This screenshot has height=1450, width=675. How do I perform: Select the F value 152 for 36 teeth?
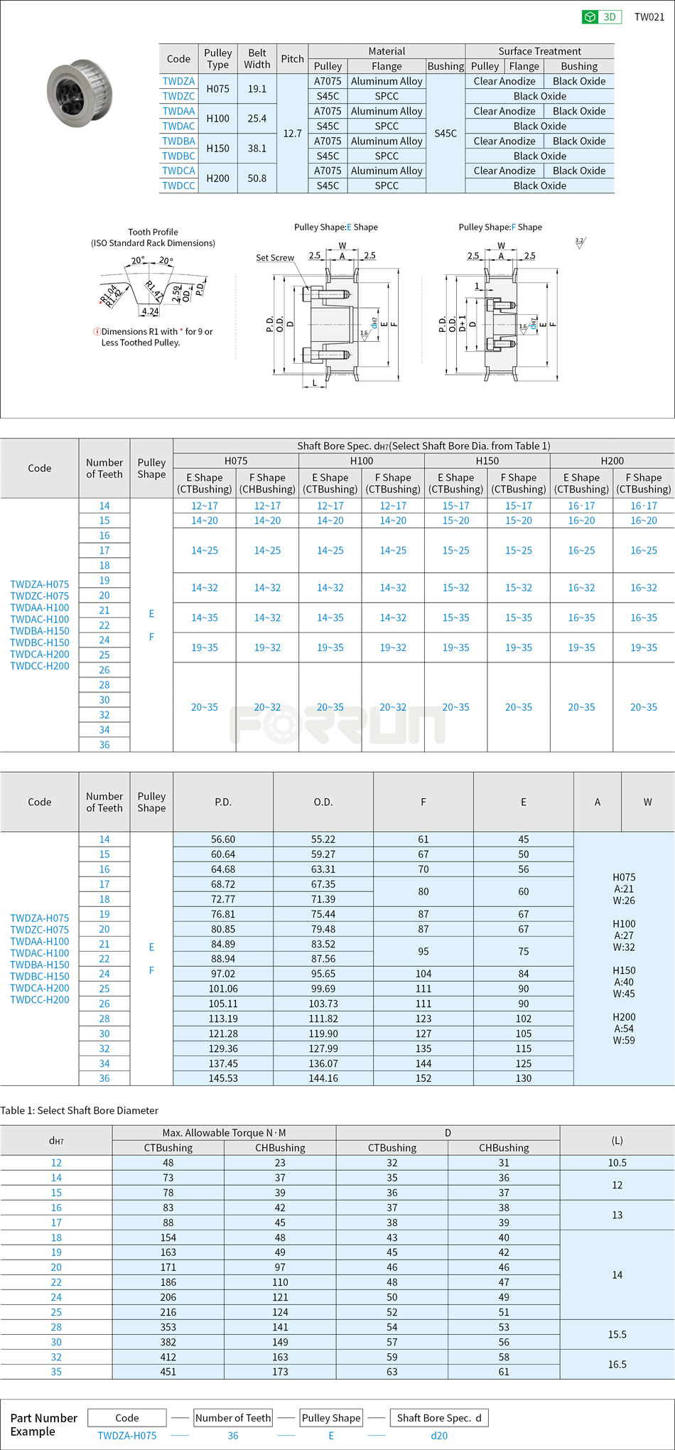(x=423, y=1078)
